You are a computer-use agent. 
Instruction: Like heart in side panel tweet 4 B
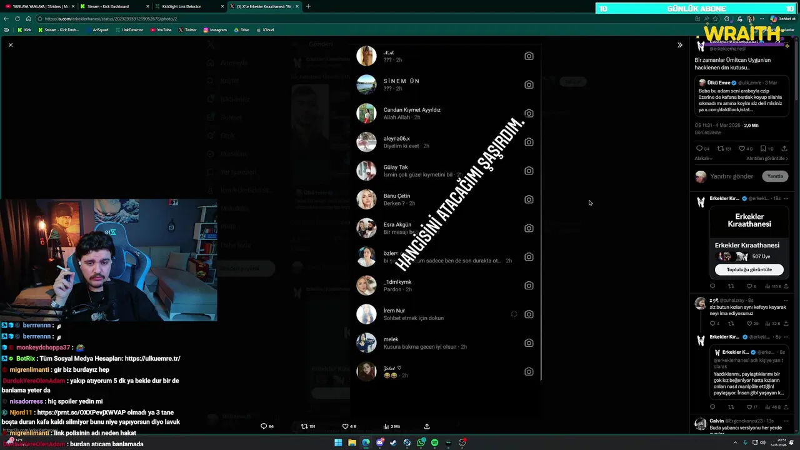point(742,149)
